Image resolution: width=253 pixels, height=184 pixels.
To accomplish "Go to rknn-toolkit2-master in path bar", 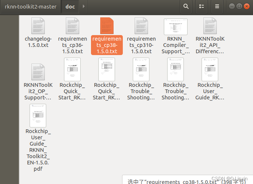I will tap(30, 7).
